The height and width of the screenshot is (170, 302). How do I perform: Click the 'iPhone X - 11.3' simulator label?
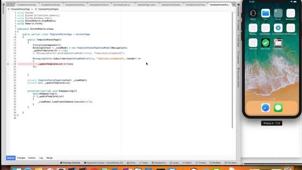click(272, 123)
